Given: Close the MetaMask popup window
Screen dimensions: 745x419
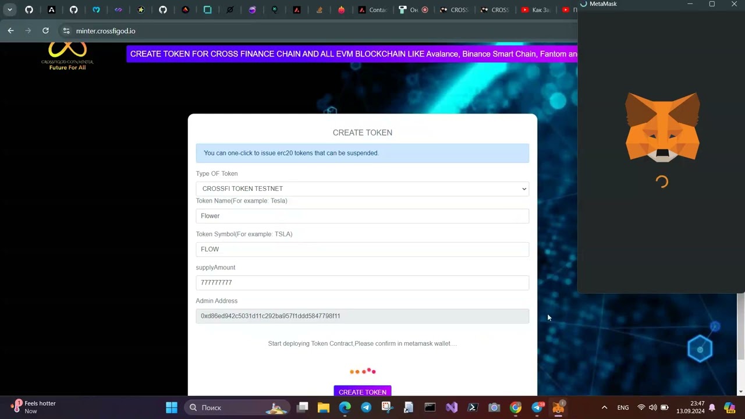Looking at the screenshot, I should pos(734,4).
